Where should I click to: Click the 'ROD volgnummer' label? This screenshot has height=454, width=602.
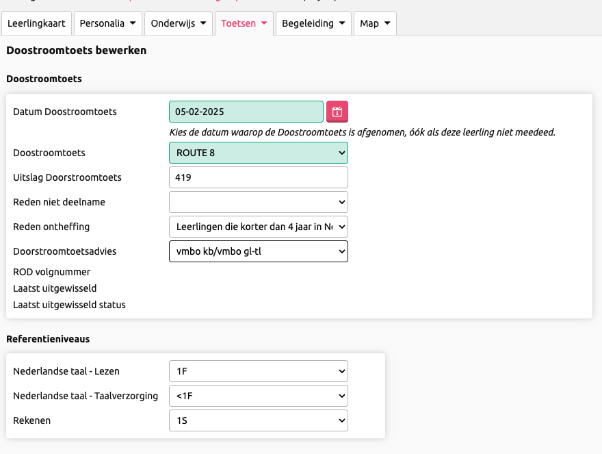pyautogui.click(x=52, y=272)
